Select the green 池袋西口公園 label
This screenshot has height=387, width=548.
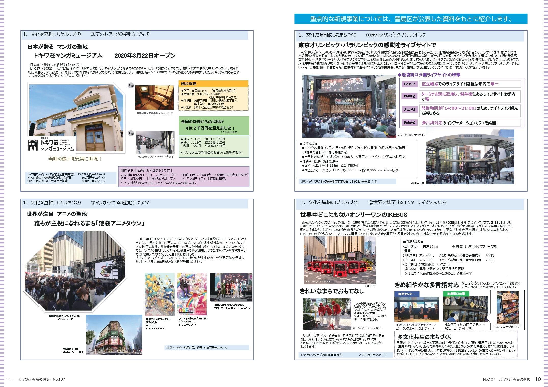456,294
